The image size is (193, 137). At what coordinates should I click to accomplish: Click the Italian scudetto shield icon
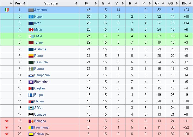click(7, 10)
